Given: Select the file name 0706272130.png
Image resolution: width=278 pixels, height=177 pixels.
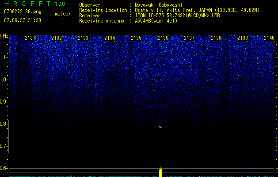Looking at the screenshot, I should [x=23, y=12].
